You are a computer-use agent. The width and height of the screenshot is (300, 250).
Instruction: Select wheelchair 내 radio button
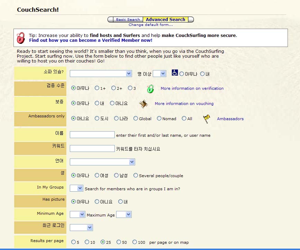pyautogui.click(x=203, y=74)
